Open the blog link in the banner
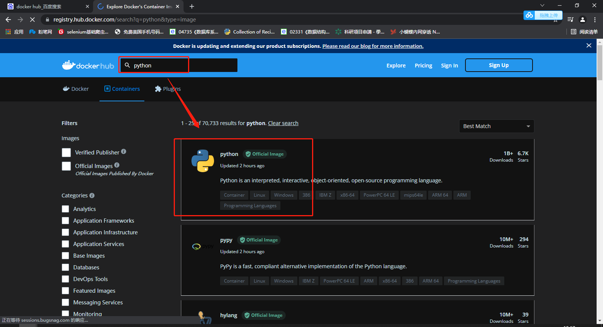Screen dimensions: 603x327 coord(373,46)
